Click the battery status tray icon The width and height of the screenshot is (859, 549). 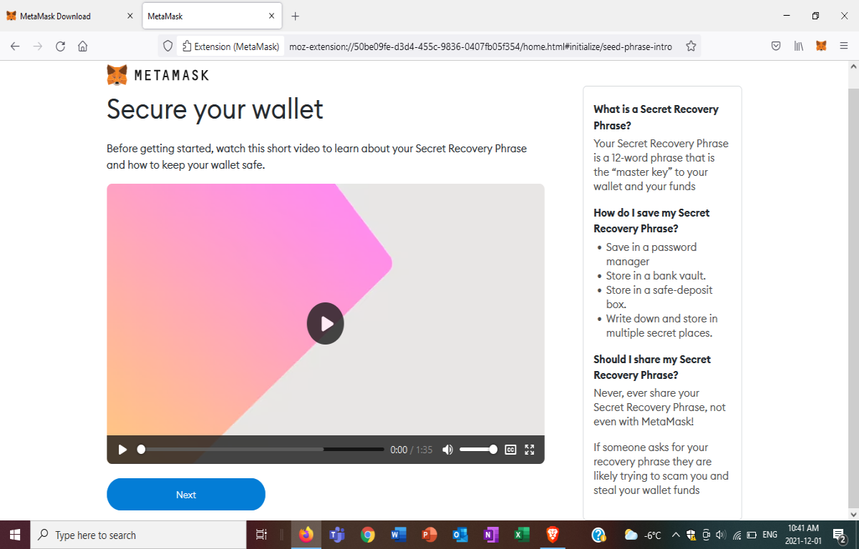point(752,535)
